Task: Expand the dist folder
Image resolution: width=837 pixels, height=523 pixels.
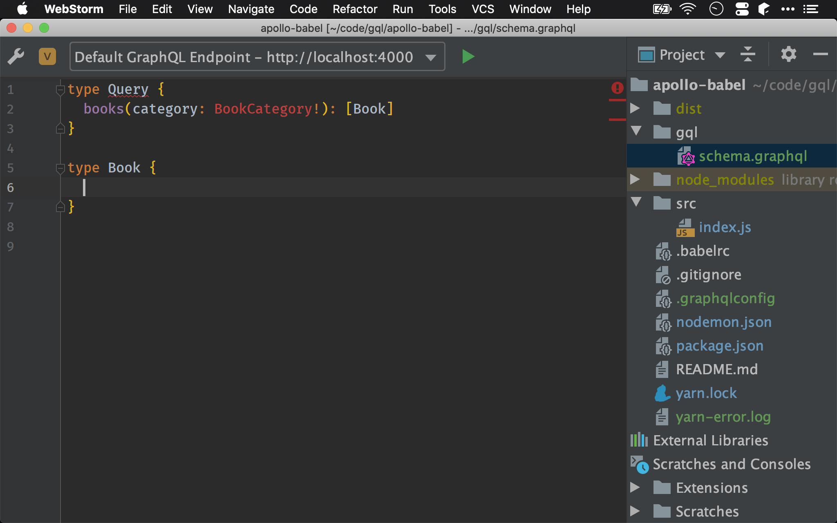Action: point(636,108)
